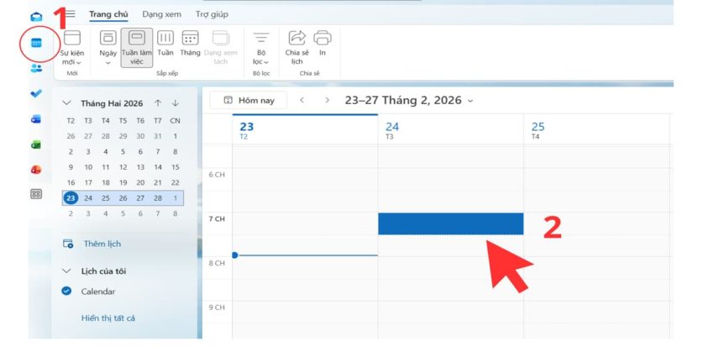Collapse the Lịch của tôi section
The height and width of the screenshot is (357, 714).
(66, 271)
